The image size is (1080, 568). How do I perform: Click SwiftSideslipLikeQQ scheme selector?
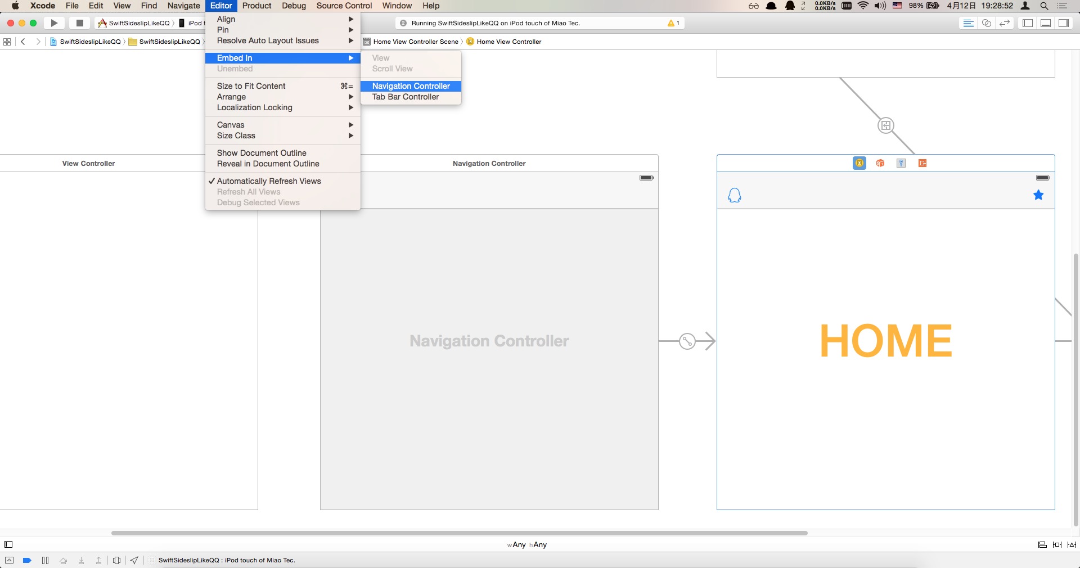point(135,23)
